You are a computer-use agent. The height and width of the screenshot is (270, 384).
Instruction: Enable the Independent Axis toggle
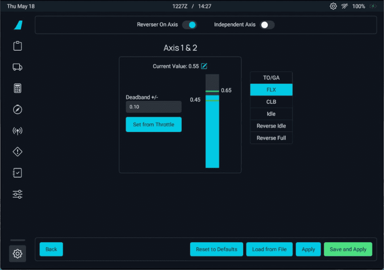pos(267,25)
